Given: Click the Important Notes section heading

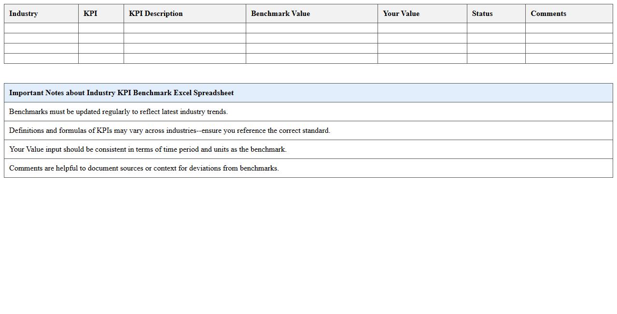Looking at the screenshot, I should pos(122,93).
